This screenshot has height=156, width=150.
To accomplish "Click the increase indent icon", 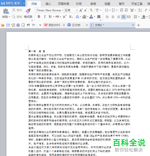I will click(126, 10).
